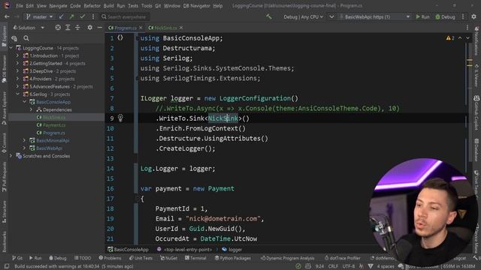Open the dotTrace Profiler tool window
The width and height of the screenshot is (481, 270).
342,258
